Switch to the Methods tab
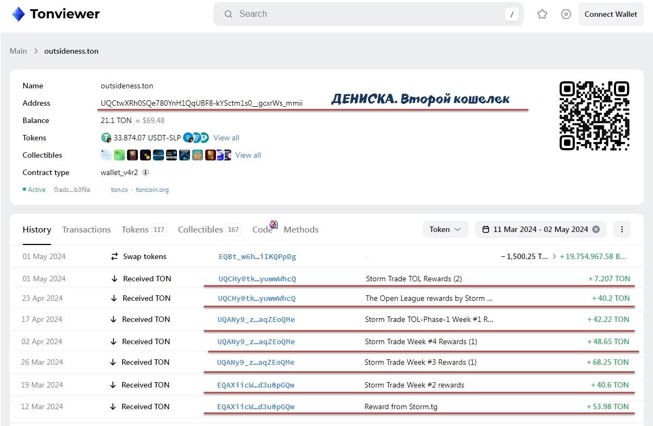Viewport: 653px width, 426px height. point(301,229)
